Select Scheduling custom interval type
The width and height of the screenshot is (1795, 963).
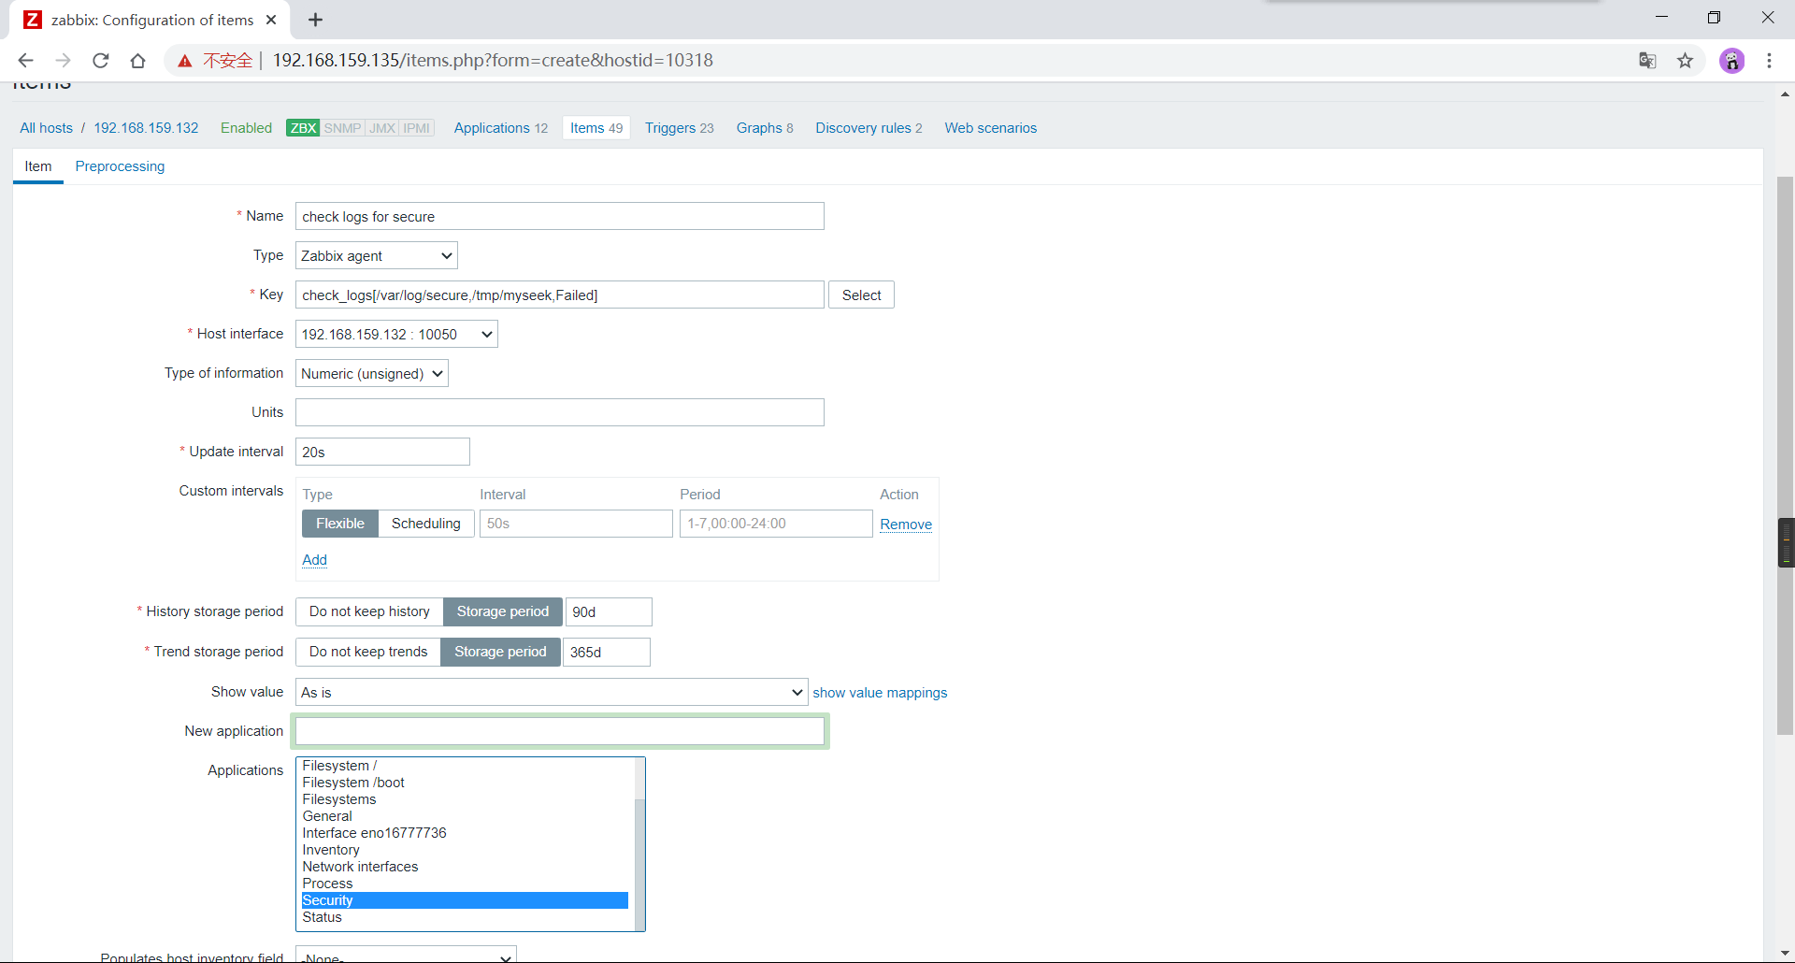click(x=426, y=524)
